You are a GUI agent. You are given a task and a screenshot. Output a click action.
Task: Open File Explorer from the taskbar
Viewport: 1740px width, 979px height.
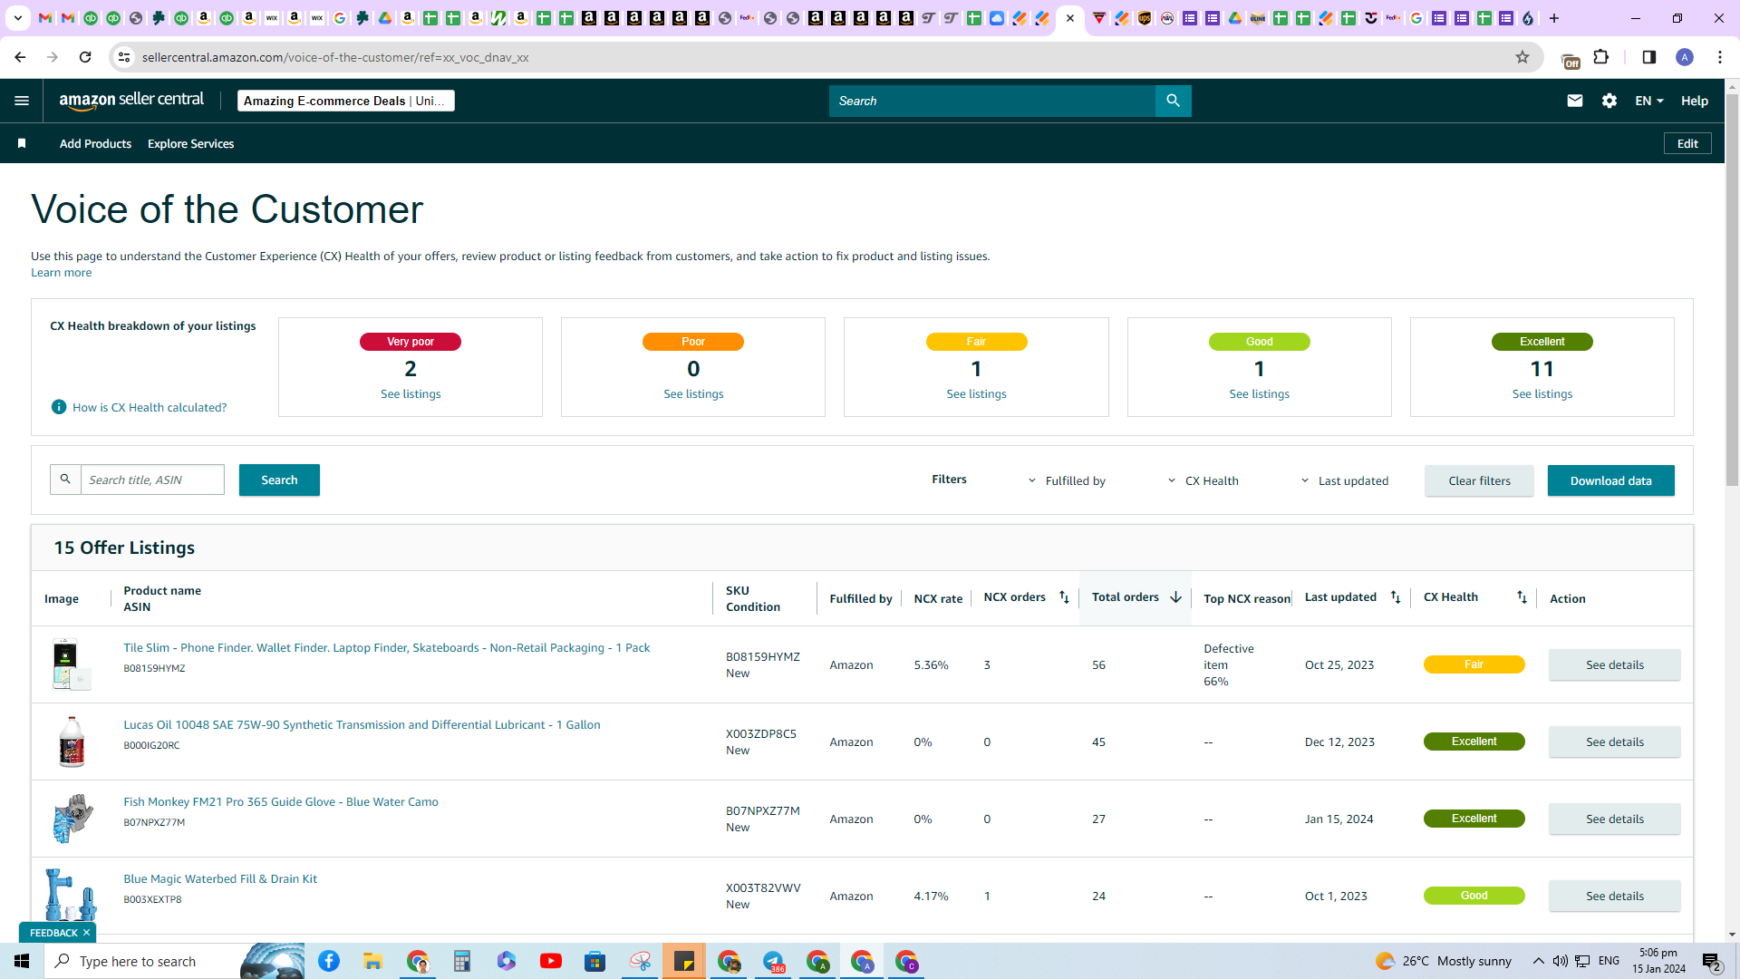(x=373, y=961)
